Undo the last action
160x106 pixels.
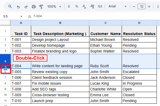point(18,6)
